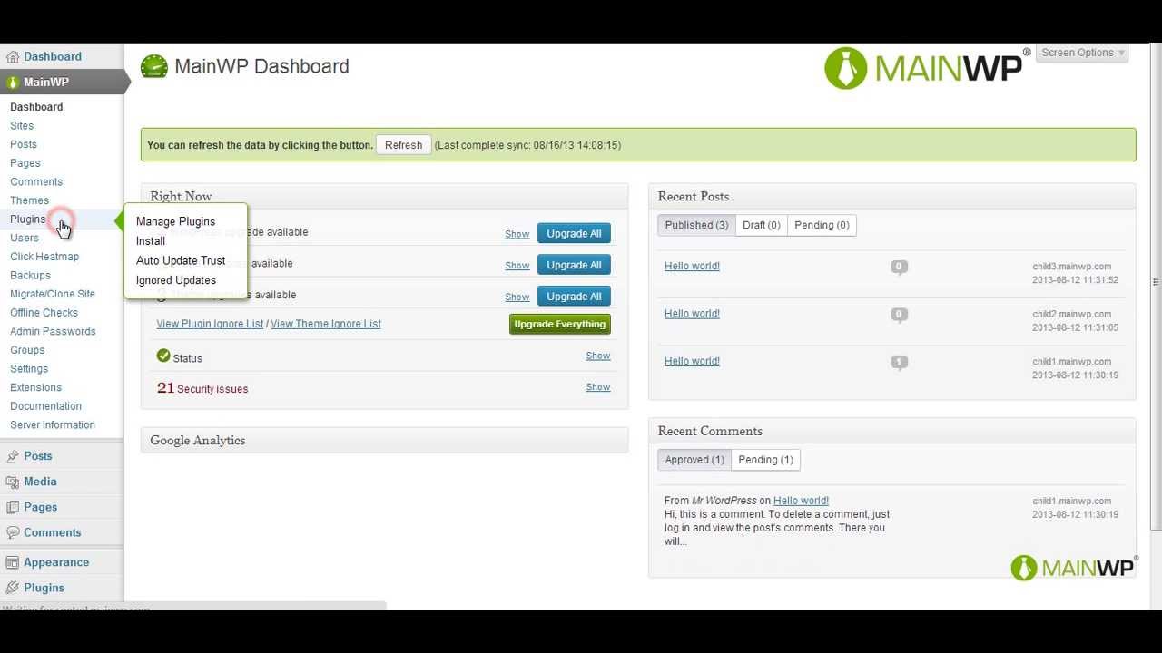Viewport: 1162px width, 653px height.
Task: Choose Auto Update Trust in flyout menu
Action: (x=181, y=260)
